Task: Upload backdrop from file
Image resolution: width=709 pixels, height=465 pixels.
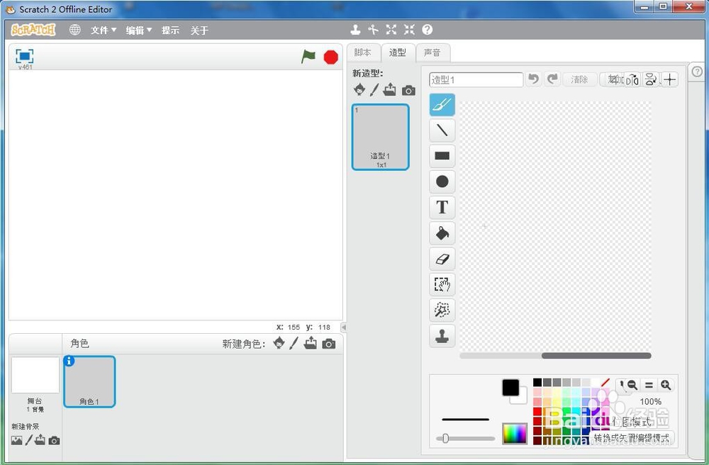Action: pyautogui.click(x=40, y=439)
